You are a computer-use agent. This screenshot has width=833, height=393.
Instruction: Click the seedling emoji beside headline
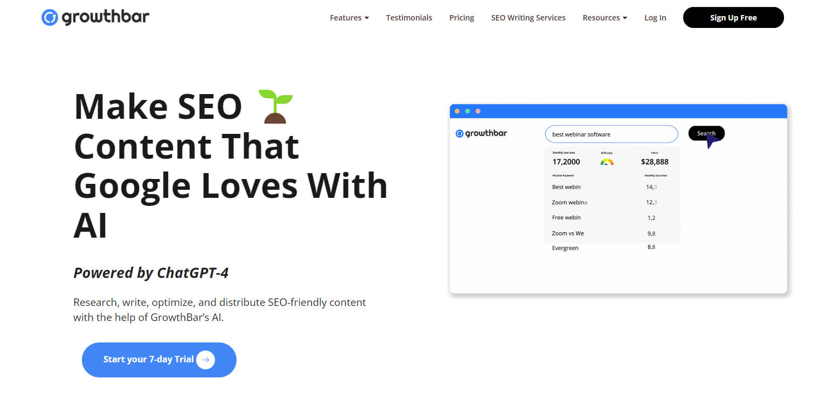[x=275, y=106]
